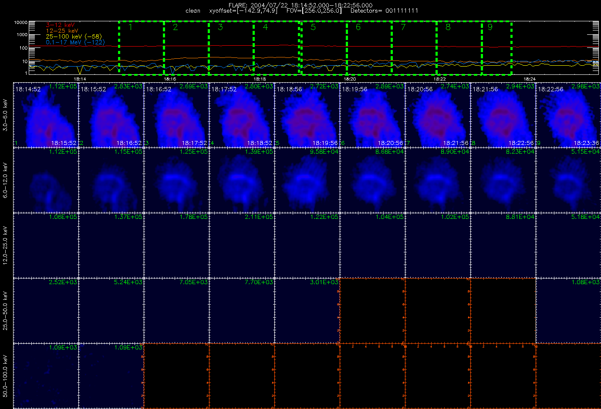
Task: Select the '18:24' time axis tick label
Action: [530, 79]
